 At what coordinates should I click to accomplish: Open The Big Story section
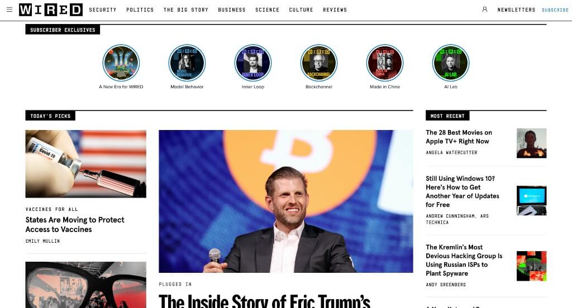pos(185,10)
